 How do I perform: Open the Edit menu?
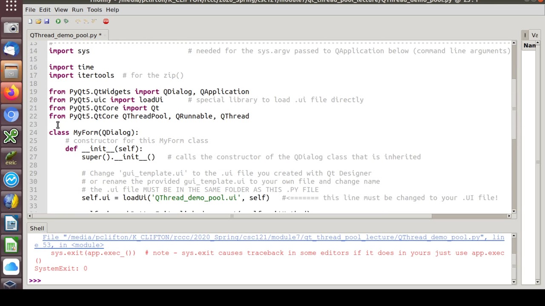tap(45, 9)
